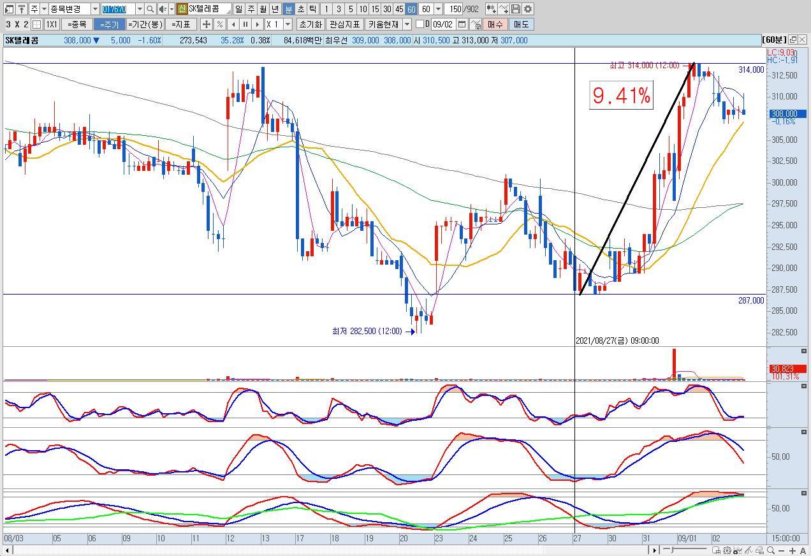Image resolution: width=811 pixels, height=556 pixels.
Task: Click the add line indicator icon
Action: coord(504,9)
